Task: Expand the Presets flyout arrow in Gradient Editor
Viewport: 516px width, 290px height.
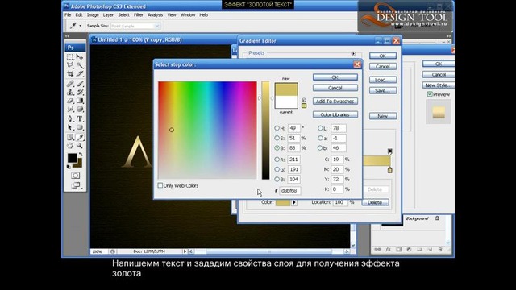Action: coord(353,53)
